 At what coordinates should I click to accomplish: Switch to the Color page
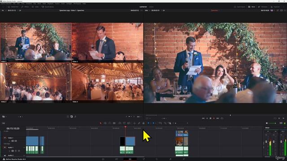[157, 159]
